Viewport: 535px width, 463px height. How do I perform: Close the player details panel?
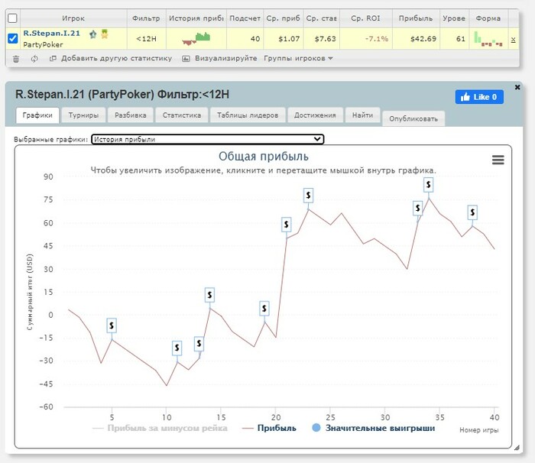(x=517, y=87)
